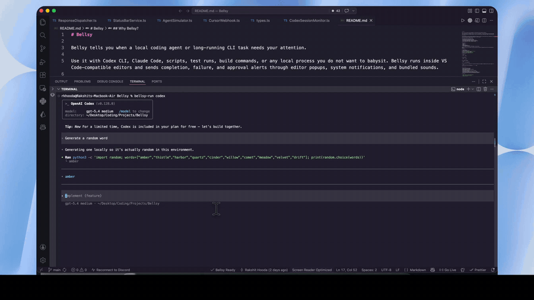Open the Manage gear icon
The image size is (534, 300).
[x=43, y=260]
